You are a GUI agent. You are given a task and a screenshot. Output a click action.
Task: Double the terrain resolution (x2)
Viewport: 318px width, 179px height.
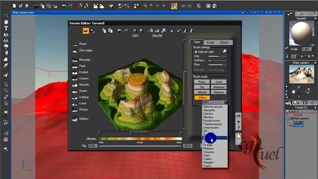(157, 31)
